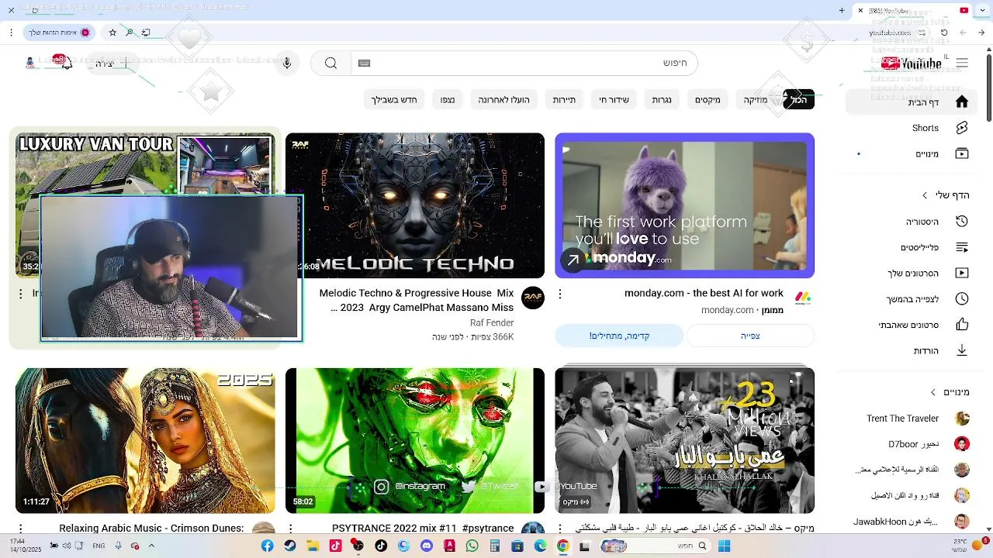Bookmark this page with the star icon
The image size is (993, 558).
[x=112, y=33]
